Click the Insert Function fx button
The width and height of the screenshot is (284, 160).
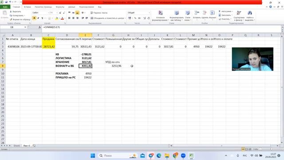[39, 27]
